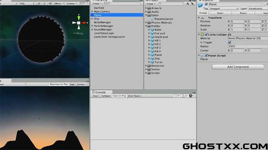Screen dimensions: 268x150
Task: Click the Radius field showing 2000
Action: coord(248,46)
